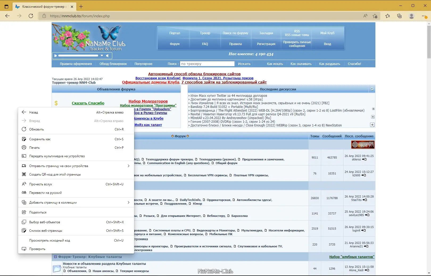Add this page to favorites star icon
The width and height of the screenshot is (431, 276).
point(375,16)
